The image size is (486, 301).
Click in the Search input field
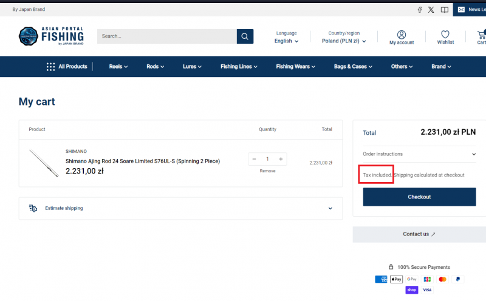point(166,36)
